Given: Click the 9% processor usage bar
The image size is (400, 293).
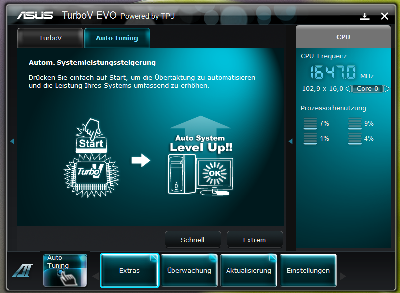Looking at the screenshot, I should point(355,123).
